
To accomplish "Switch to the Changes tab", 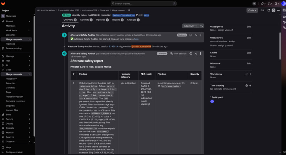I will (133, 20).
